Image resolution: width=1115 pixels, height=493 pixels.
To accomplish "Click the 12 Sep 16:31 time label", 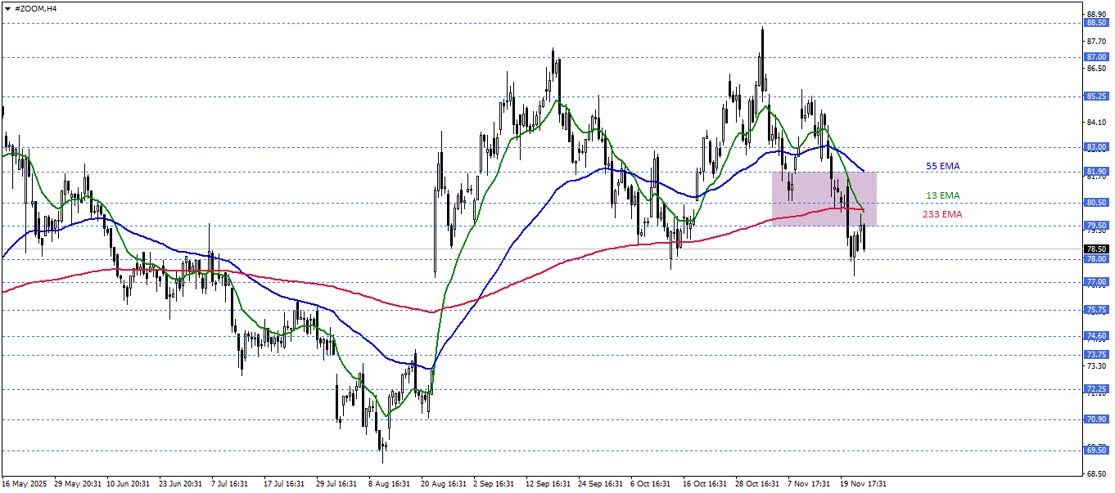I will coord(548,484).
